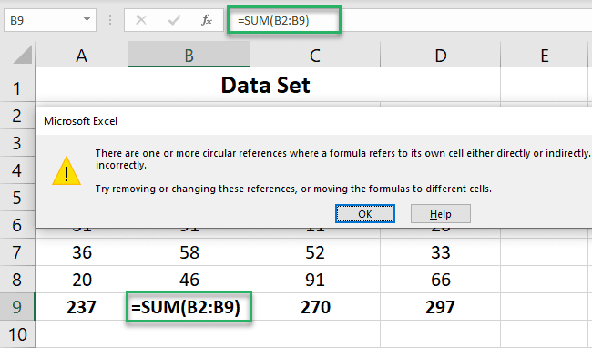
Task: Click the formula bar containing =SUM(B2:B9)
Action: (410, 20)
